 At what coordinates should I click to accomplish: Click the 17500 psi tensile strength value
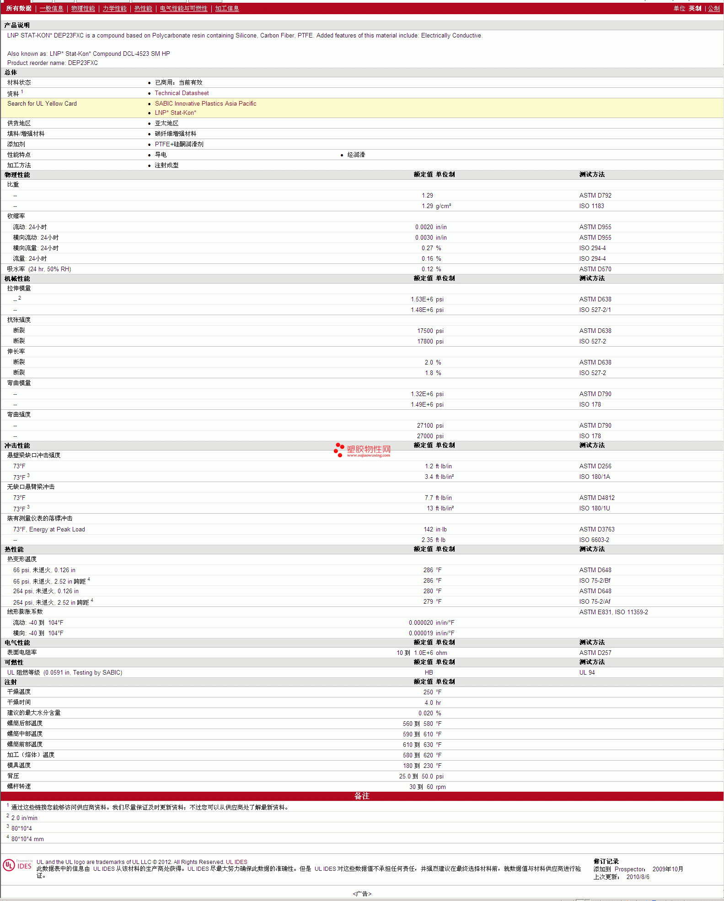(430, 331)
